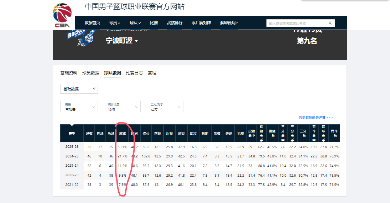Image resolution: width=390 pixels, height=203 pixels.
Task: Sort table by 得分 column header
Action: 146,134
